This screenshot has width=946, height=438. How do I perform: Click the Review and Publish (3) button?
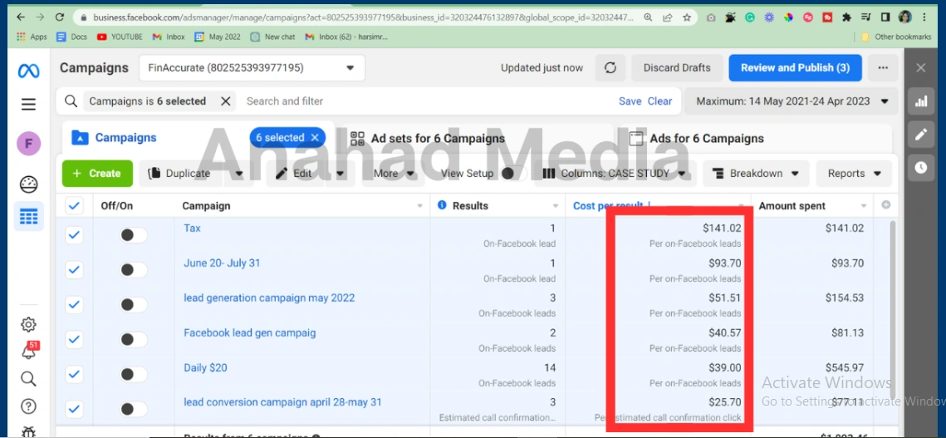pos(795,68)
